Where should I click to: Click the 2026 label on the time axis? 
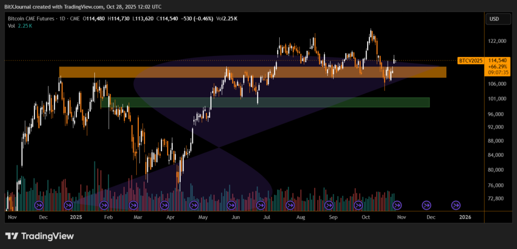(x=465, y=217)
